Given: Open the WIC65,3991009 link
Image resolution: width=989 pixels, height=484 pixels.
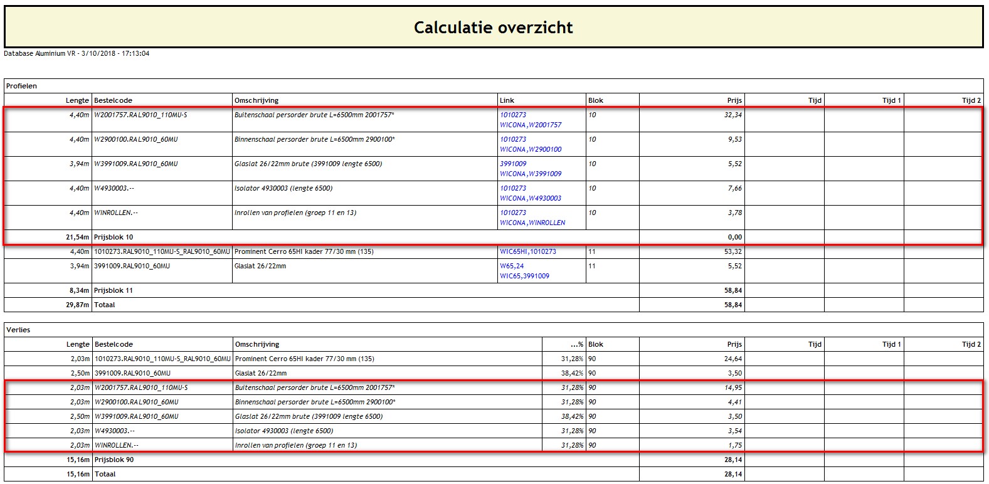Looking at the screenshot, I should pyautogui.click(x=524, y=276).
